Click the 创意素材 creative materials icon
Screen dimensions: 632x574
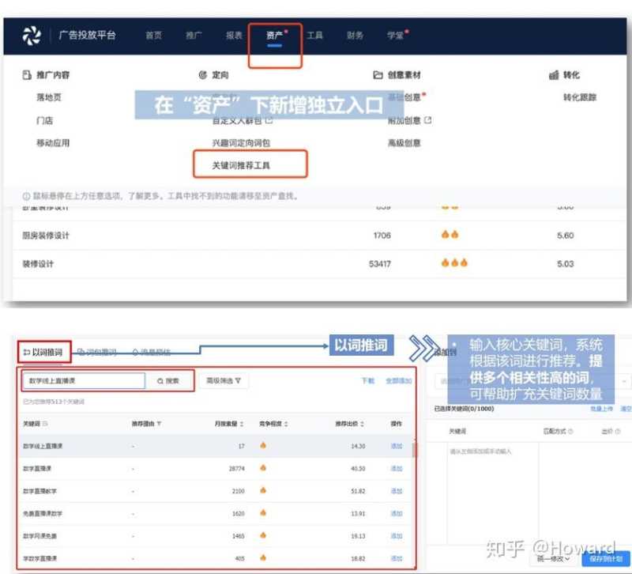pyautogui.click(x=377, y=73)
